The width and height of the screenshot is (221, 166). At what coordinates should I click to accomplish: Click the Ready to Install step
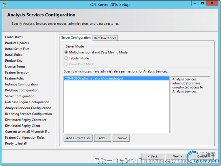tap(16, 144)
